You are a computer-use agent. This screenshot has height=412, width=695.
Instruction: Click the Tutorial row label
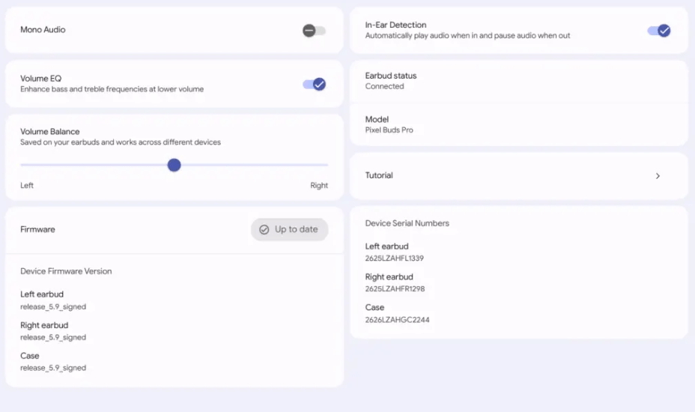point(379,175)
